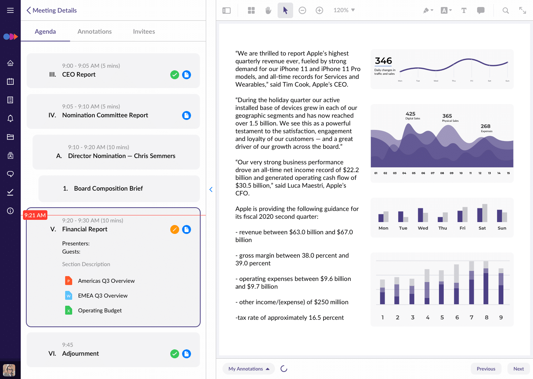This screenshot has width=533, height=379.
Task: Toggle the document sidebar panel icon
Action: click(x=227, y=10)
